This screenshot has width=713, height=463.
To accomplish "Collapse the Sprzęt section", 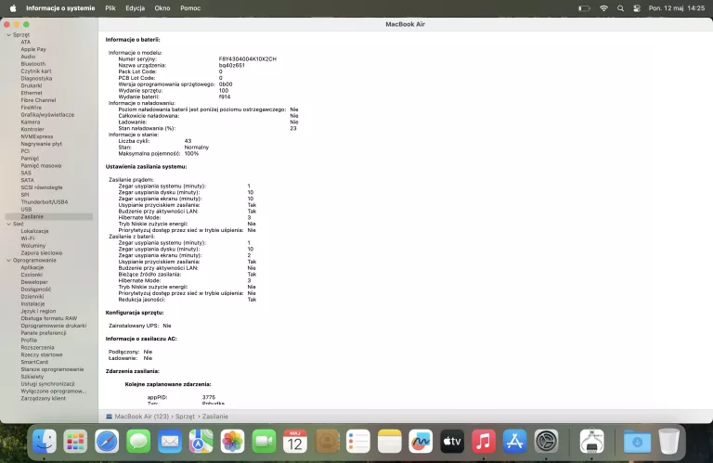I will tap(8, 34).
